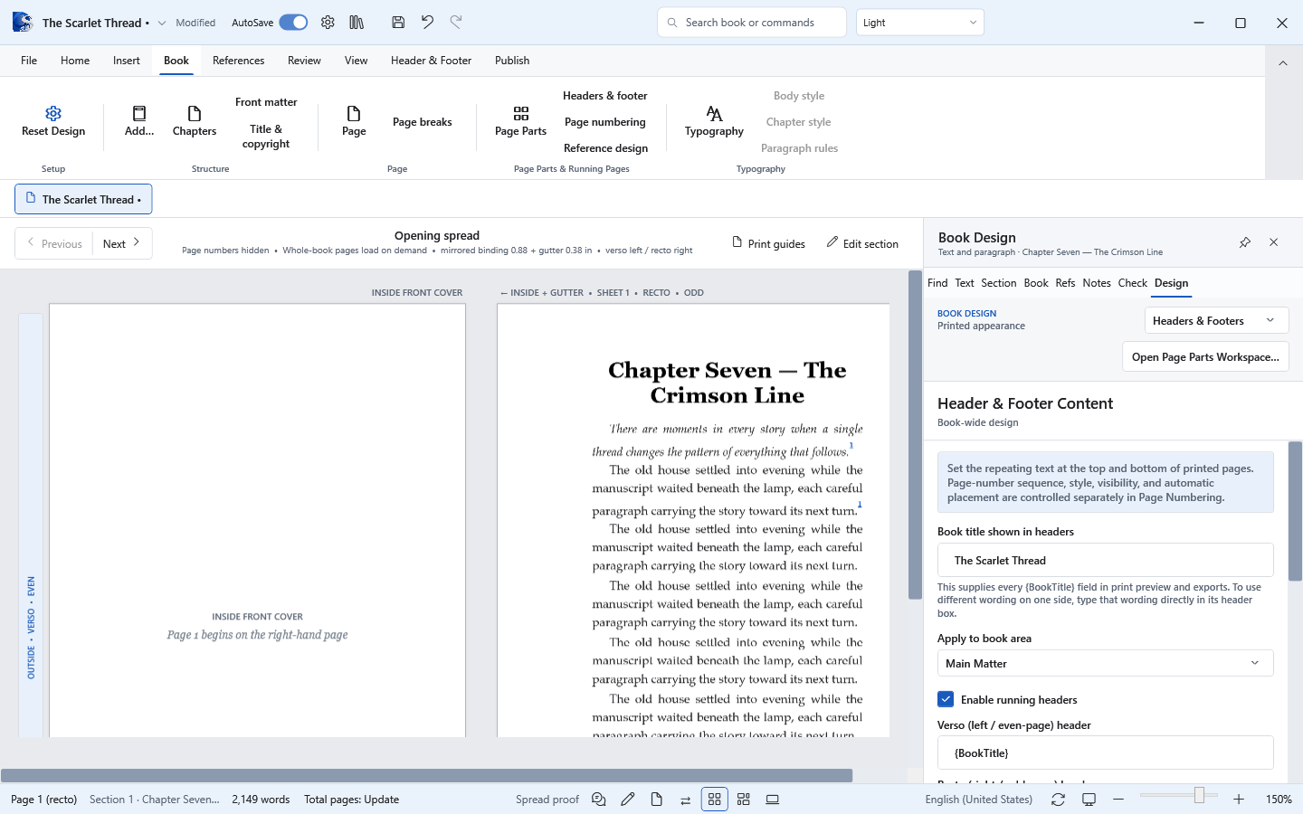Click the swap arrows icon in status bar
1303x814 pixels.
click(685, 800)
